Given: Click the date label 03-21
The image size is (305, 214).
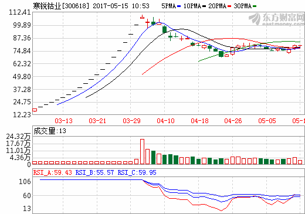Looking at the screenshot, I should point(97,121).
